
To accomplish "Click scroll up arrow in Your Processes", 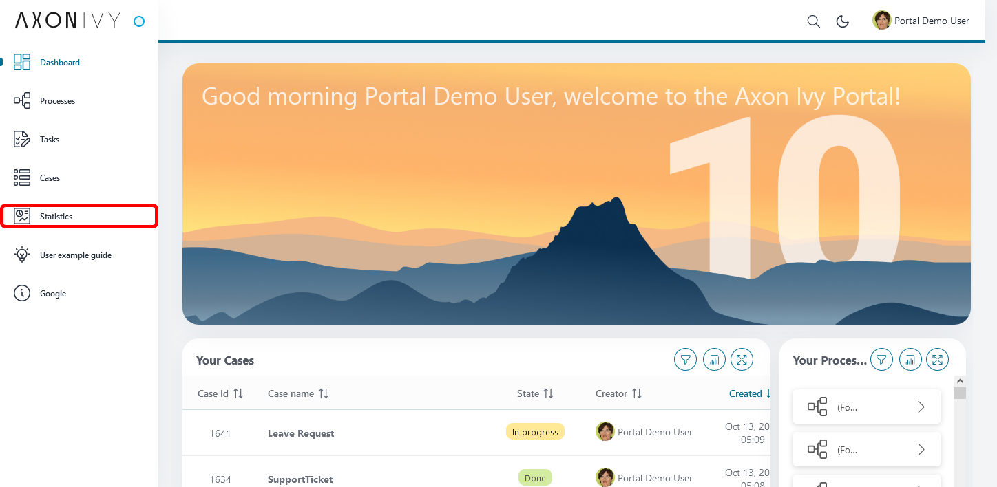I will point(960,380).
